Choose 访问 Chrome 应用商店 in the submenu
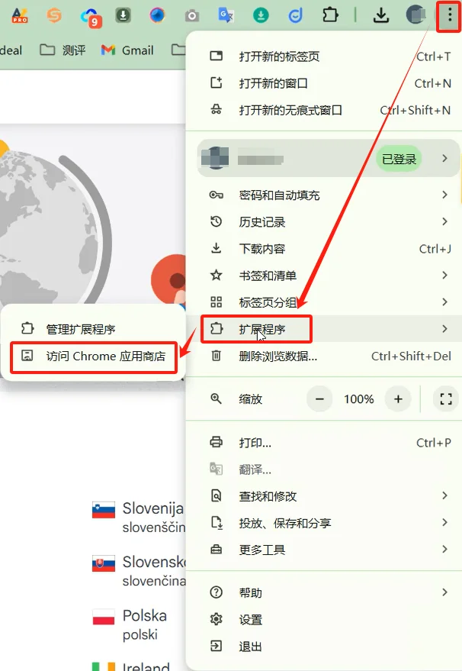 (x=94, y=356)
